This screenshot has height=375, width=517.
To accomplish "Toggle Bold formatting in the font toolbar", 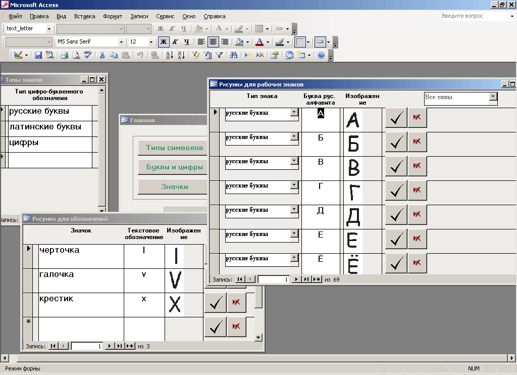I will [163, 42].
